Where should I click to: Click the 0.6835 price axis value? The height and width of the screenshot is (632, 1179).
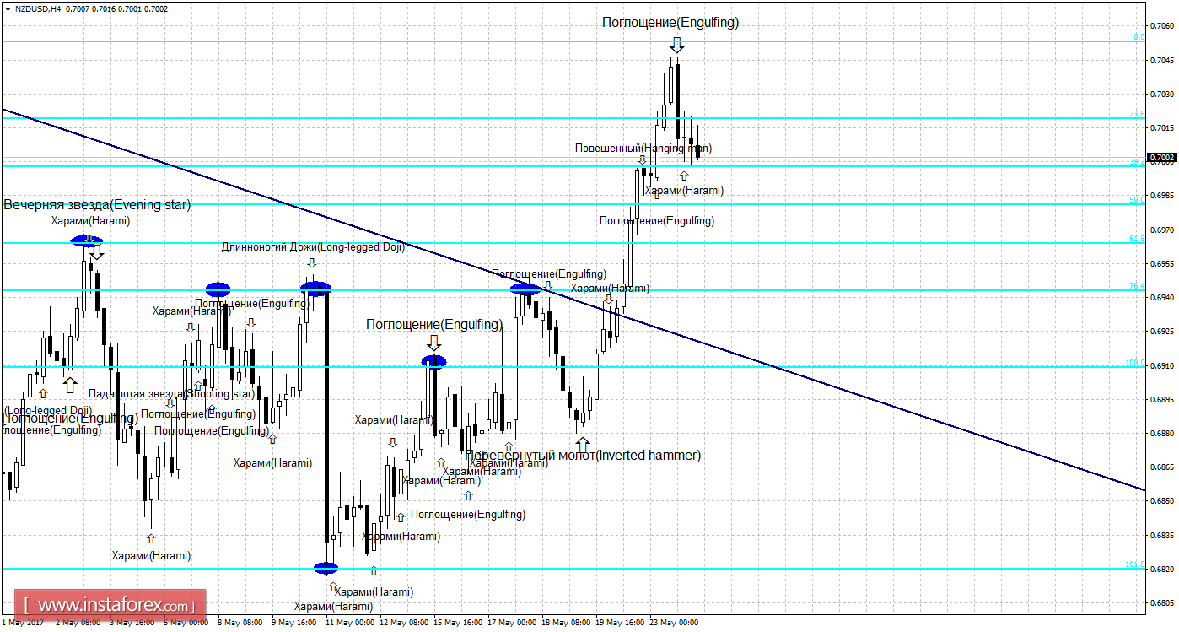pos(1163,535)
